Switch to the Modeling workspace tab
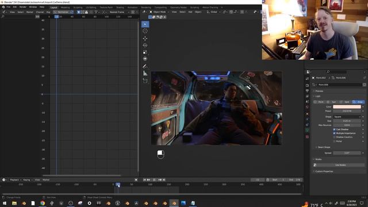 point(65,7)
